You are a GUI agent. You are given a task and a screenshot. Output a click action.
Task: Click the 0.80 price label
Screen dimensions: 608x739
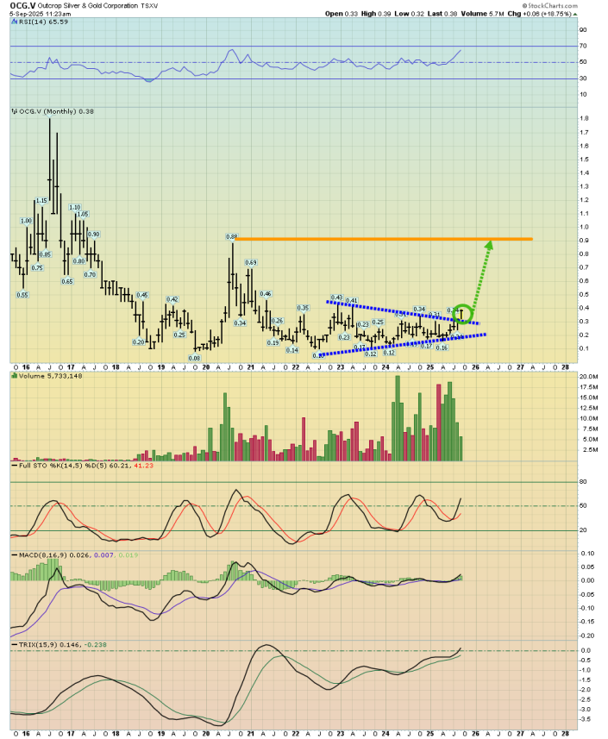pyautogui.click(x=78, y=261)
